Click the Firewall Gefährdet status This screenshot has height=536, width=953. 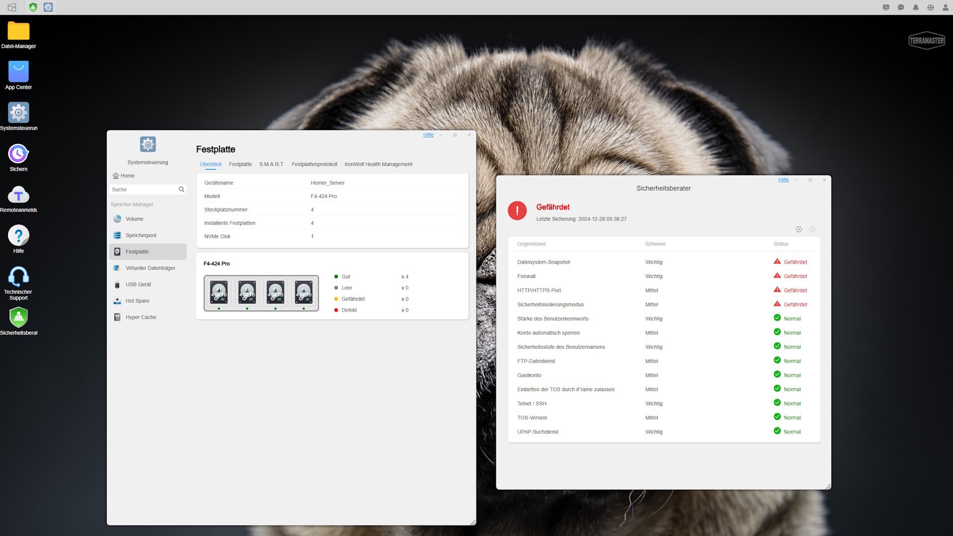790,276
